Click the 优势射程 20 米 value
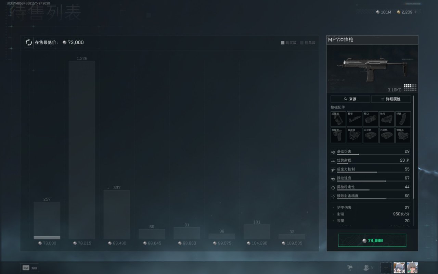438x274 pixels. pos(404,160)
